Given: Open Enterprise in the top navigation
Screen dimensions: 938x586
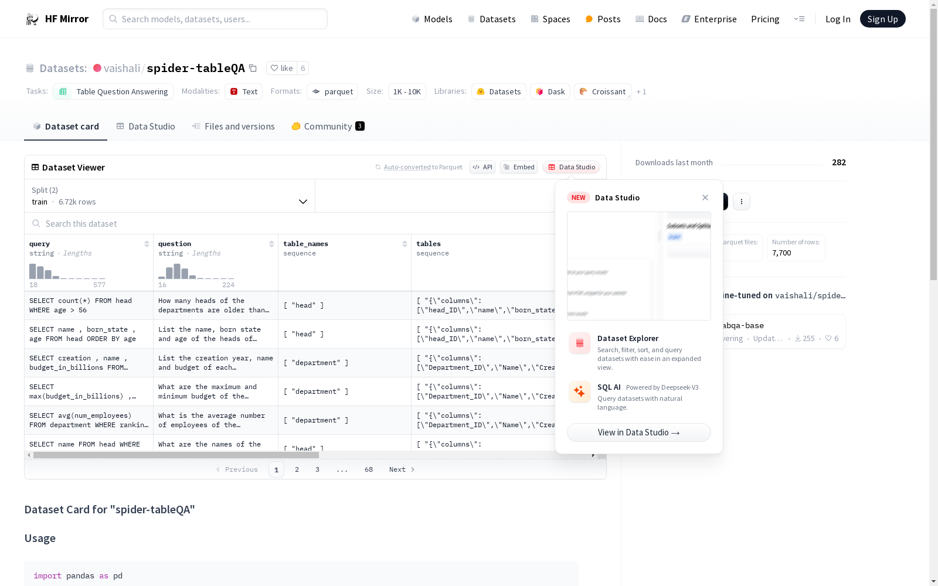Looking at the screenshot, I should tap(709, 19).
